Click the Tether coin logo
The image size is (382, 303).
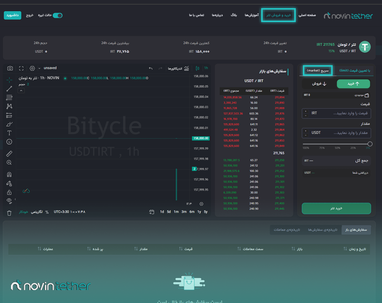click(365, 47)
